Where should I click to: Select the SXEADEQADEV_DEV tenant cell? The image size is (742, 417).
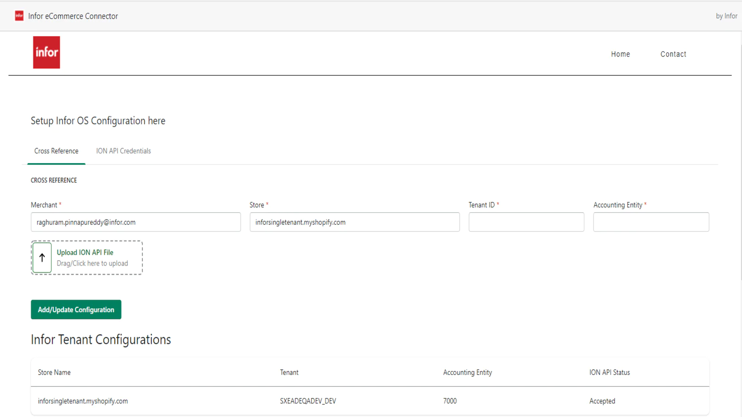[308, 401]
